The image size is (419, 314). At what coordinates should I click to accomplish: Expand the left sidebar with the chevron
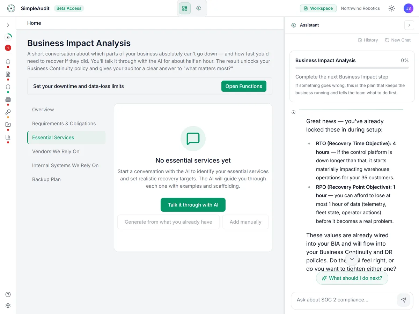point(8,25)
